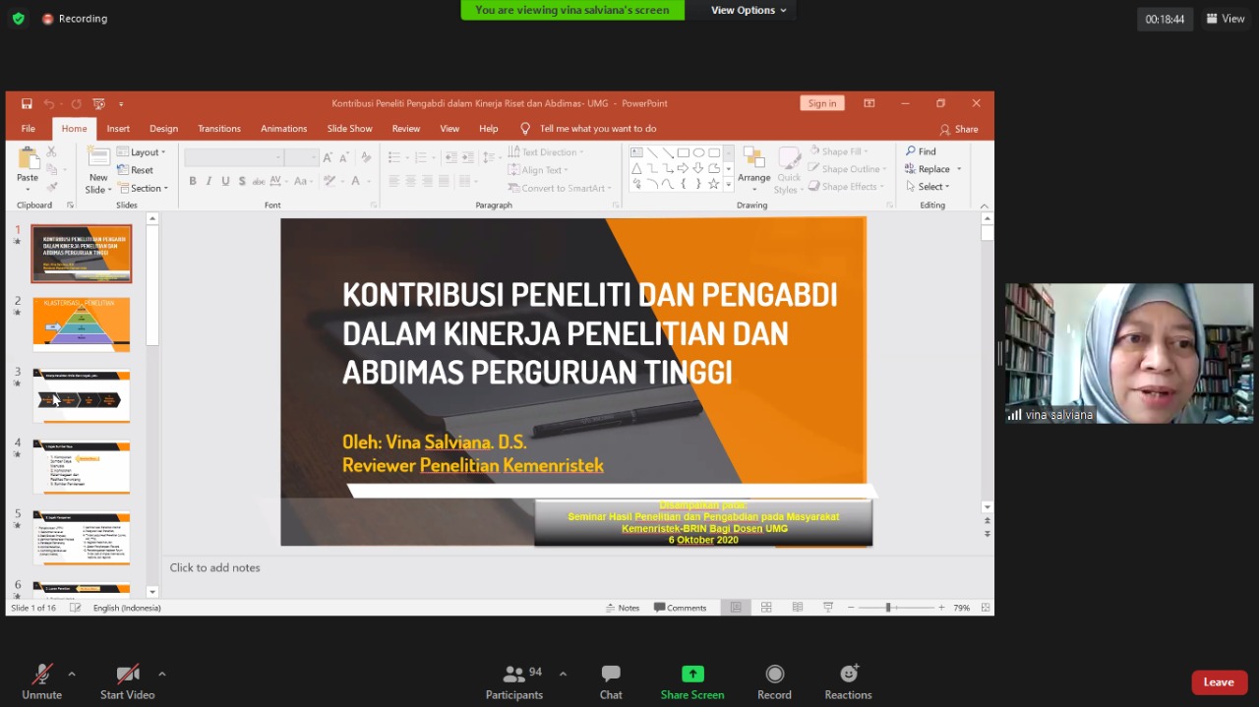Open Ribbon Display Options

[869, 103]
